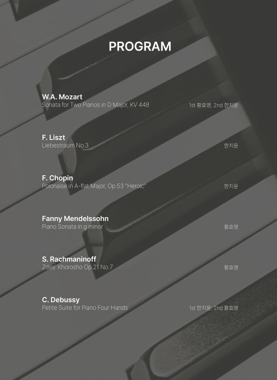Image resolution: width=277 pixels, height=380 pixels.
Task: Select the Fanny Mendelssohn composer name
Action: coord(75,219)
